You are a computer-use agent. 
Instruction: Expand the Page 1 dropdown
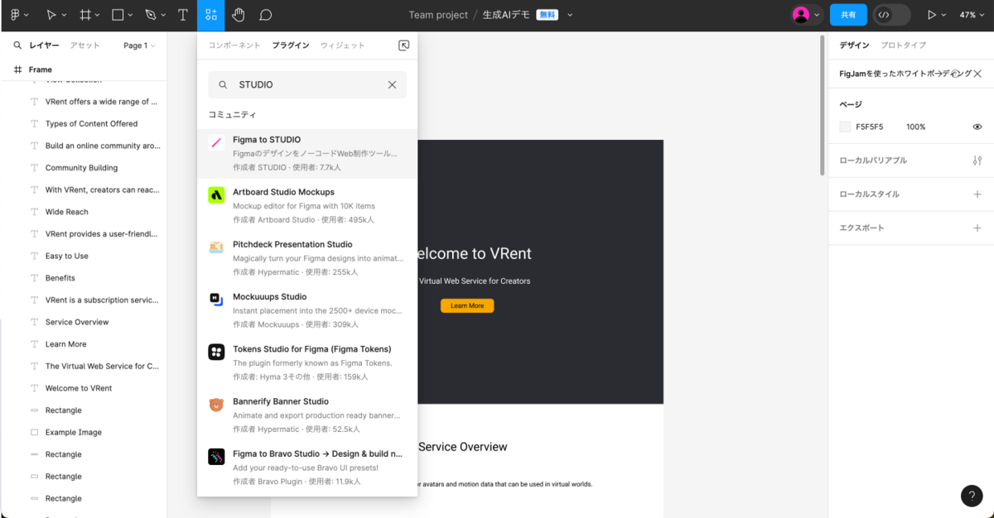pos(139,46)
